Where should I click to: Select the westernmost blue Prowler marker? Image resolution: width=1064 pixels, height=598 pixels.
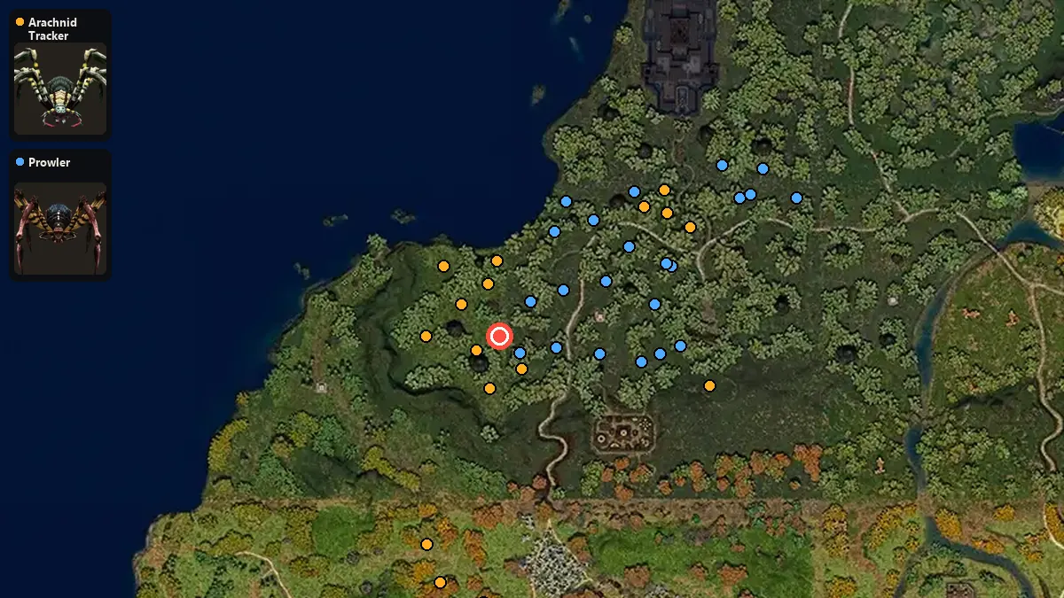(x=520, y=353)
